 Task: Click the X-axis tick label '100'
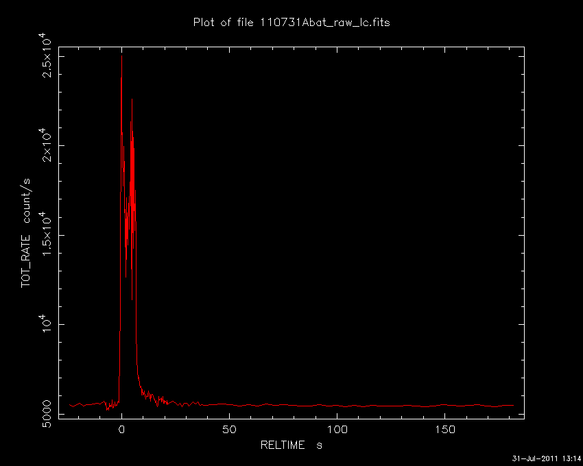[x=337, y=430]
